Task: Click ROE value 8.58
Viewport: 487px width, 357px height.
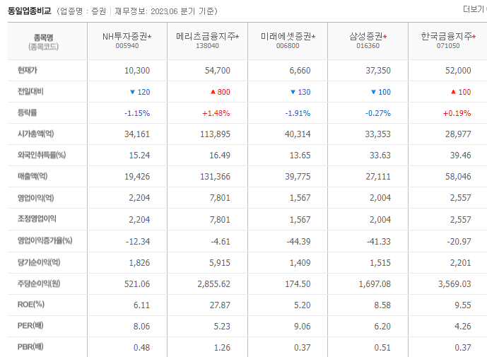Action: [382, 305]
